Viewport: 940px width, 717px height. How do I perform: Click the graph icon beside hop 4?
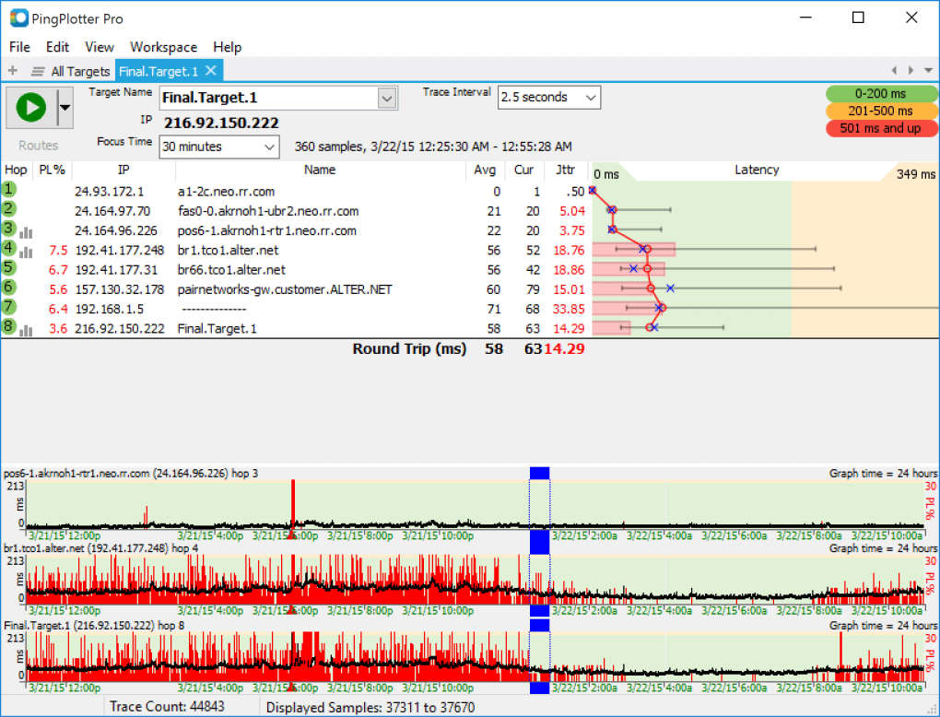[x=26, y=252]
